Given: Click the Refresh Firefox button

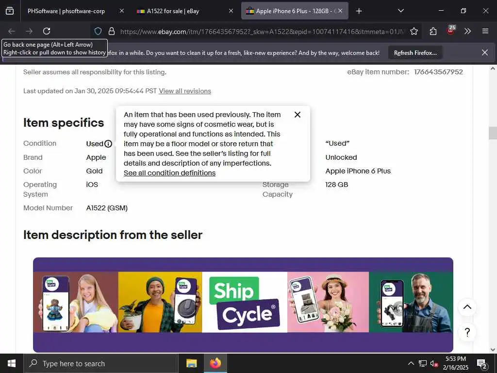Looking at the screenshot, I should 415,53.
